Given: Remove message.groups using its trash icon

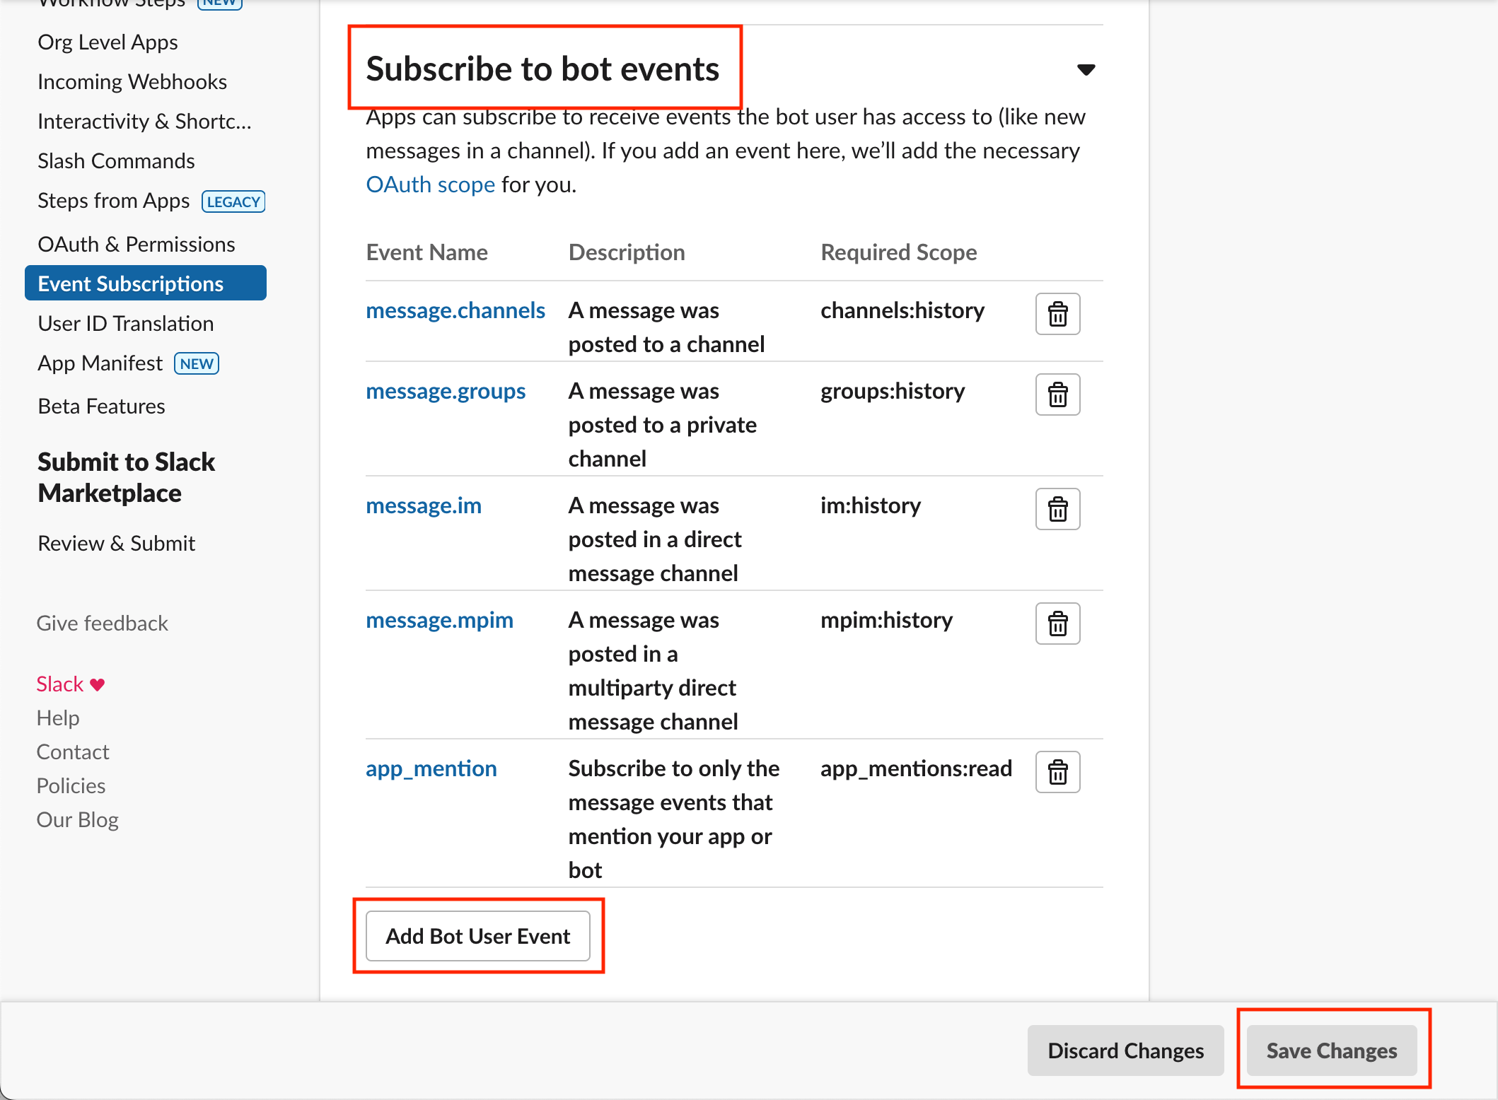Looking at the screenshot, I should pos(1057,394).
